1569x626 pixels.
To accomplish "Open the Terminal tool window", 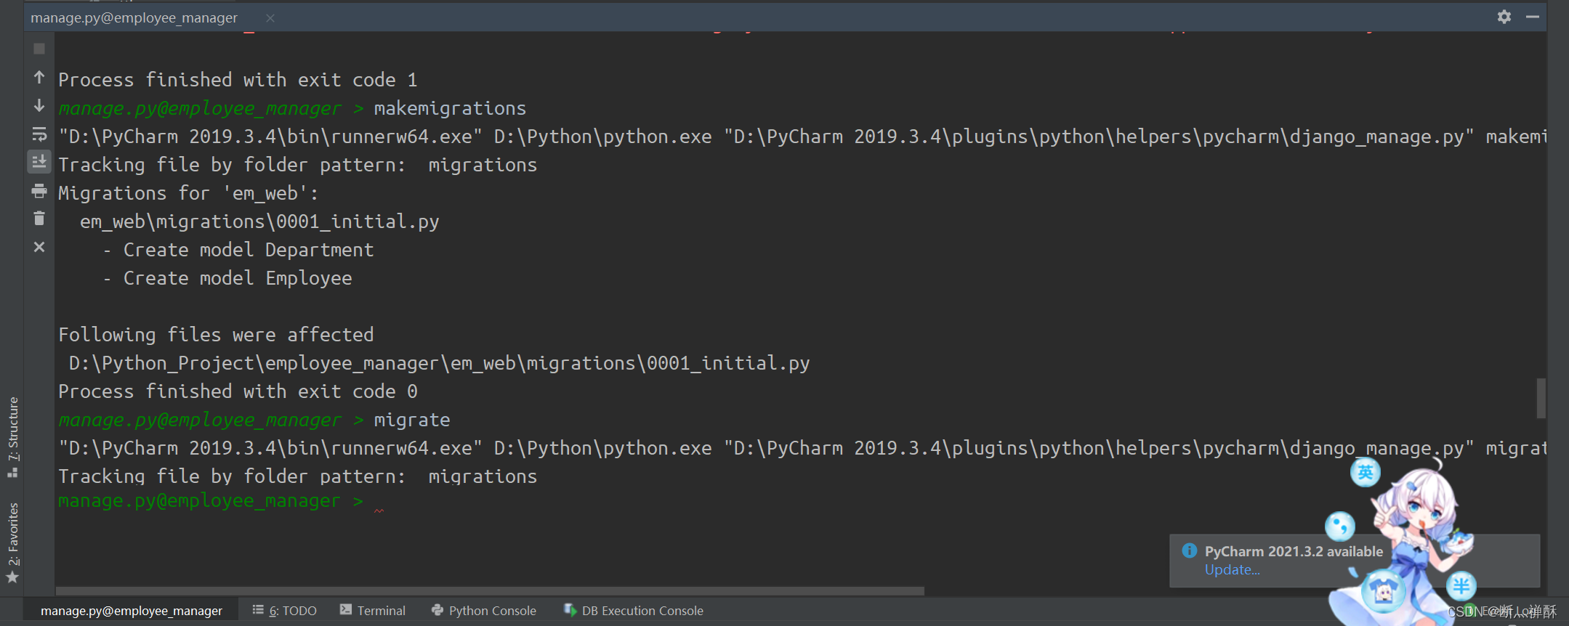I will point(372,611).
